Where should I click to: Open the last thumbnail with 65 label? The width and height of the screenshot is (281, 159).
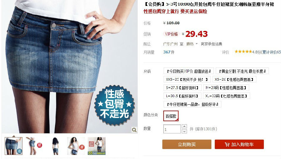97,146
